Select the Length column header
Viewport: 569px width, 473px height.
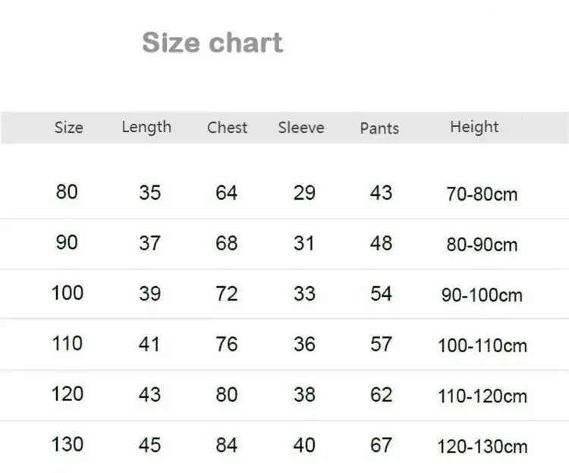(146, 127)
